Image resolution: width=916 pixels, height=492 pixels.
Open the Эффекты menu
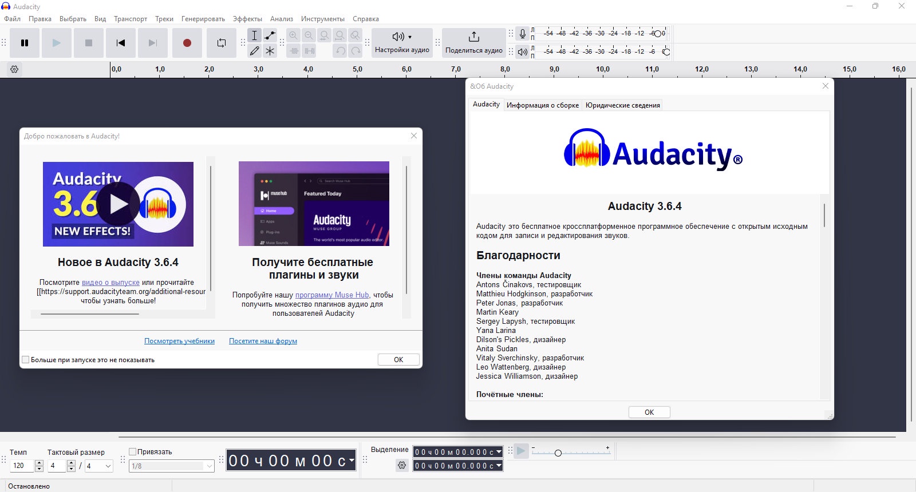pyautogui.click(x=247, y=19)
